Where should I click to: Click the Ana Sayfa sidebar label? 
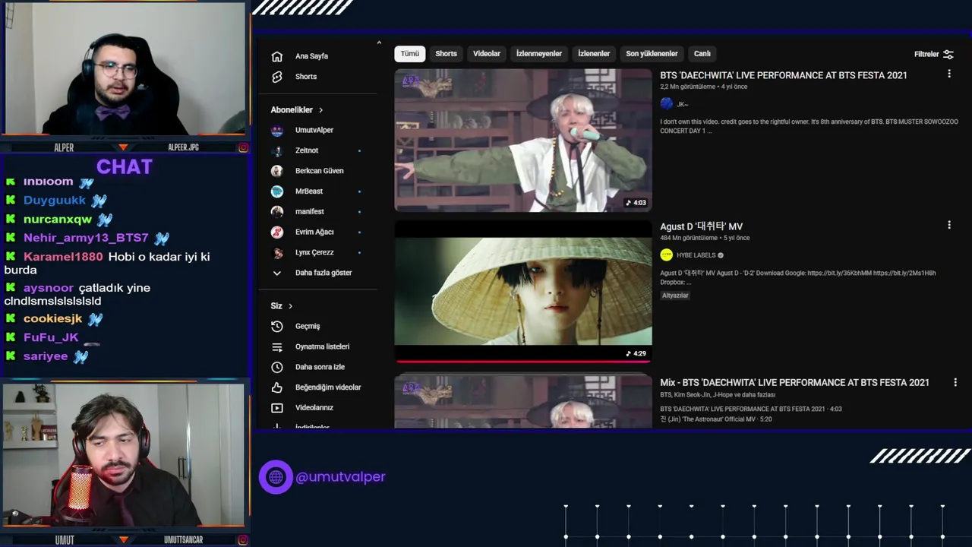[311, 56]
